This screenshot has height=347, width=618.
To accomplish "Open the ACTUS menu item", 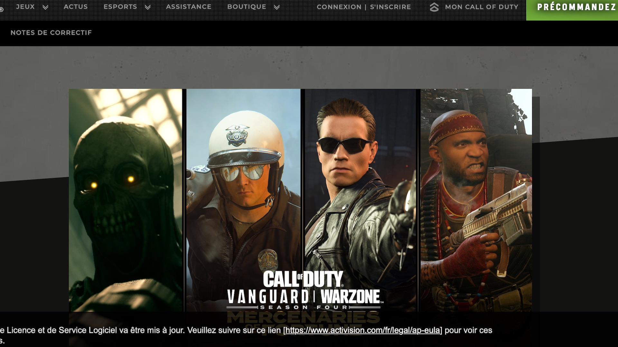I will [76, 7].
